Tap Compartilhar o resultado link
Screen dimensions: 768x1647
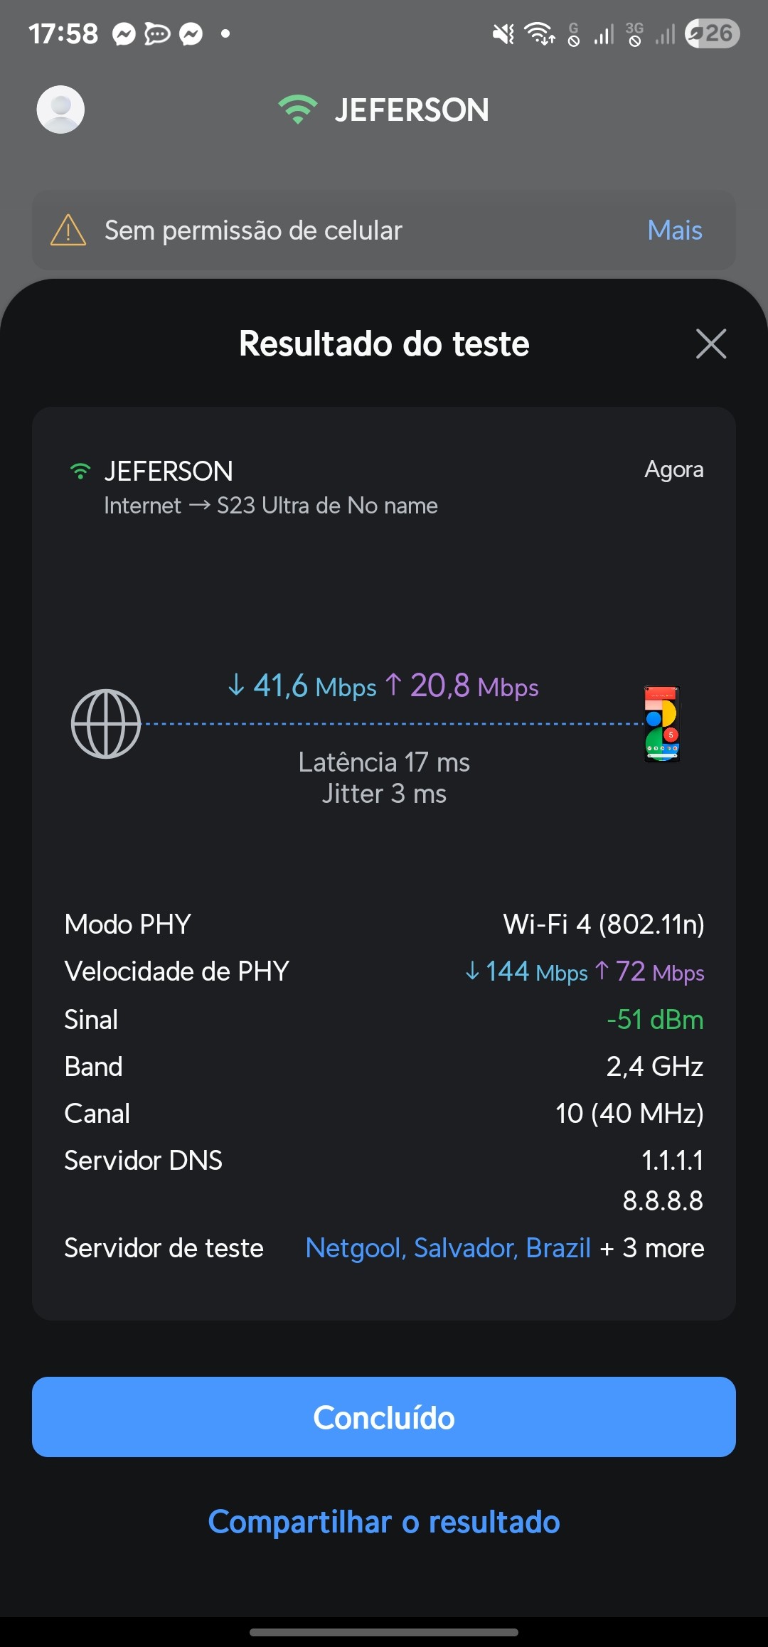pyautogui.click(x=384, y=1522)
